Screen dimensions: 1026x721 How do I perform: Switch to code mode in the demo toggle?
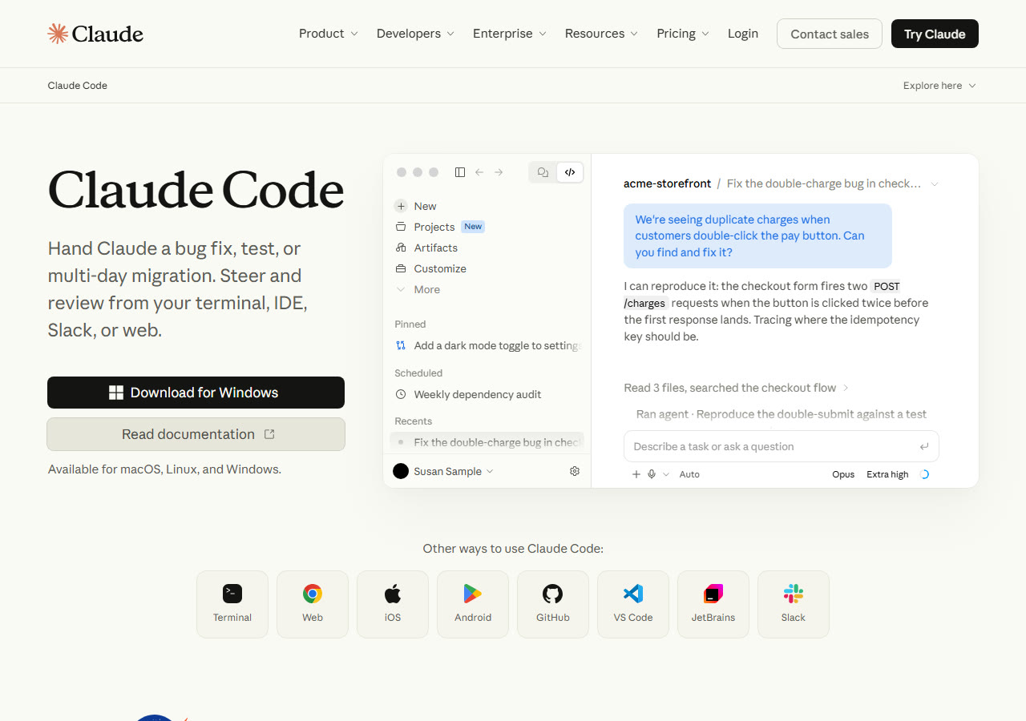tap(570, 172)
